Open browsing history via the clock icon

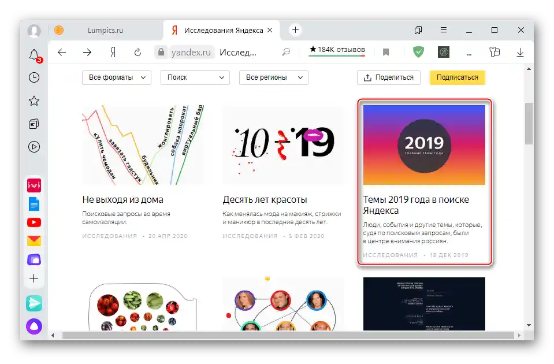pyautogui.click(x=34, y=77)
